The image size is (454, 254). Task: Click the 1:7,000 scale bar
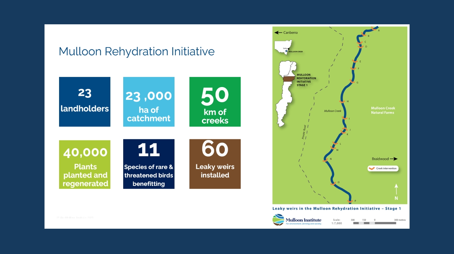pos(374,221)
